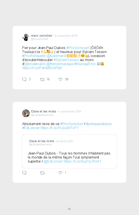The image size is (139, 215).
Task: Visit the @Gallimard mention
Action: 56,56
